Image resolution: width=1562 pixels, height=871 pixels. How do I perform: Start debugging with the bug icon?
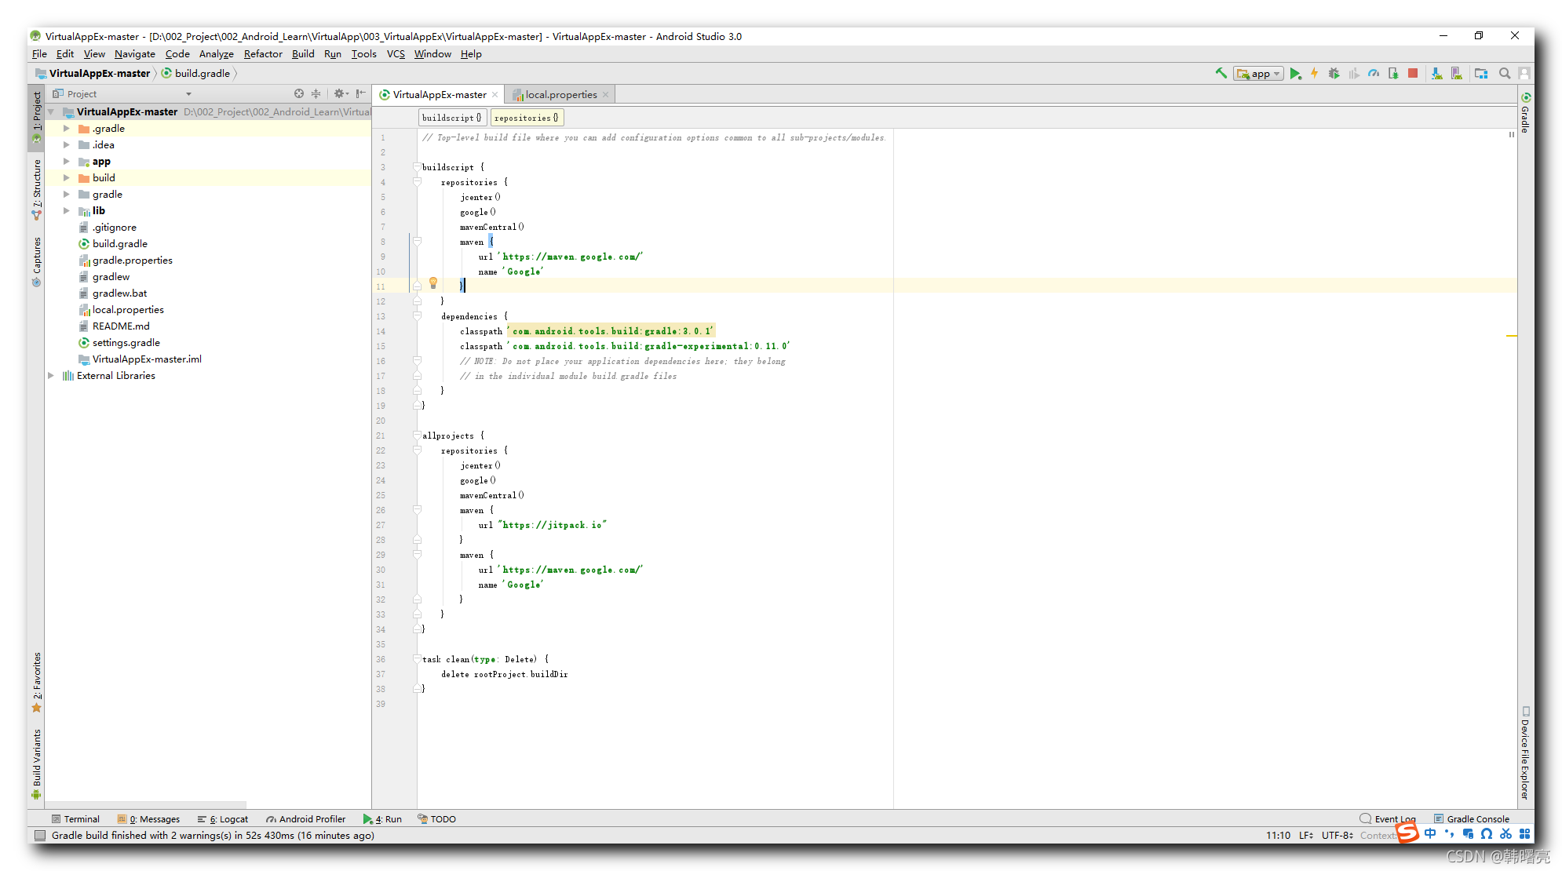(x=1334, y=73)
